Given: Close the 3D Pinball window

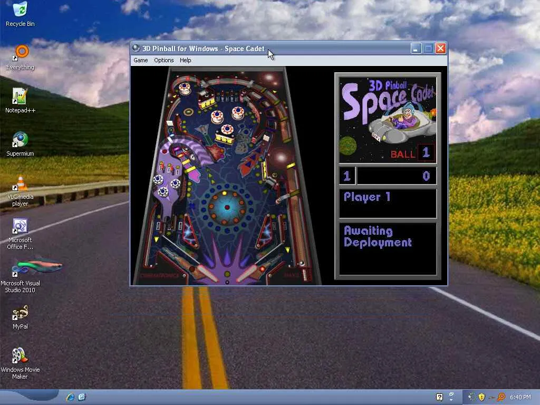Looking at the screenshot, I should [x=440, y=49].
